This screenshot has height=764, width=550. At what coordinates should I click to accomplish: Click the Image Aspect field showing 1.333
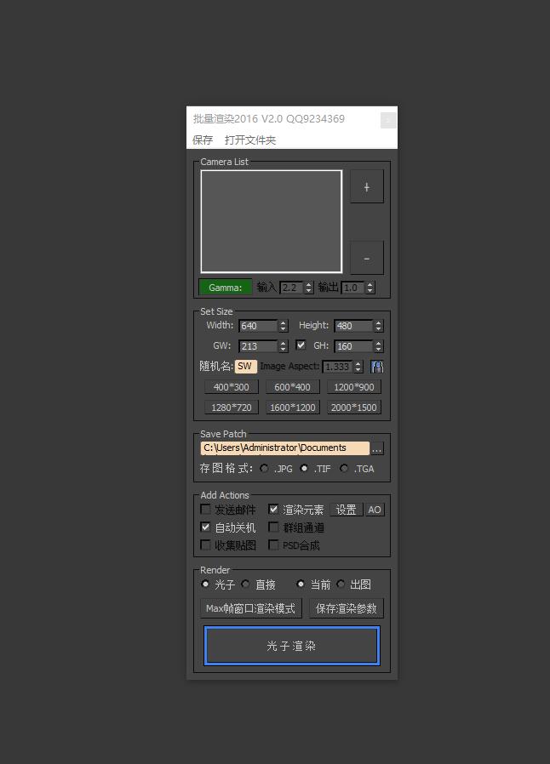[x=338, y=367]
